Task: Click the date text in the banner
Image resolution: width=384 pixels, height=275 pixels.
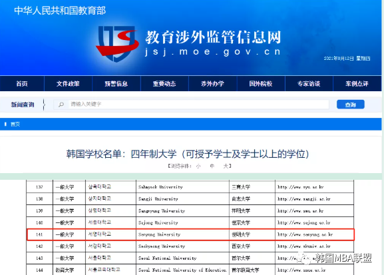Action: (x=347, y=59)
